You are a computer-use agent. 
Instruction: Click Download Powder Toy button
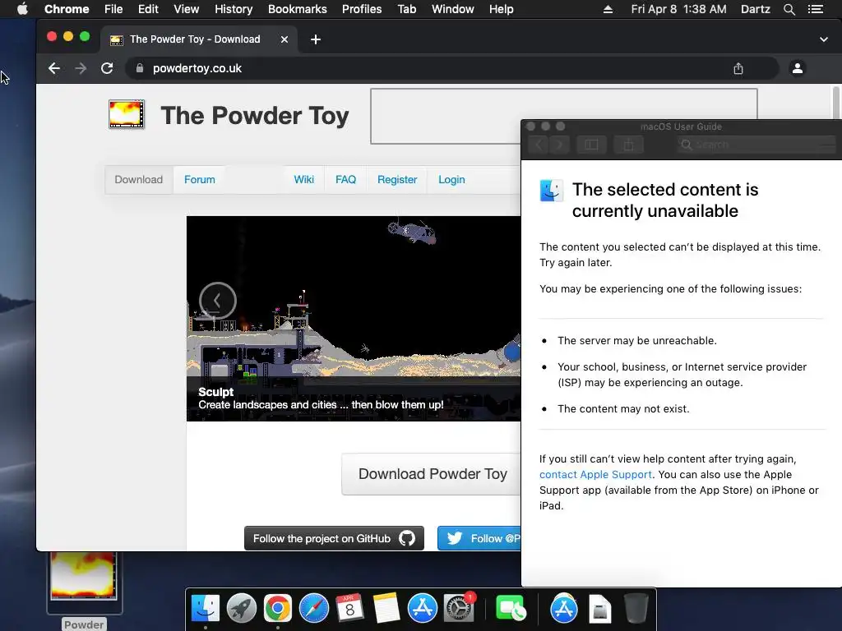pos(432,474)
